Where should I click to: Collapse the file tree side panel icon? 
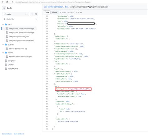4,8
